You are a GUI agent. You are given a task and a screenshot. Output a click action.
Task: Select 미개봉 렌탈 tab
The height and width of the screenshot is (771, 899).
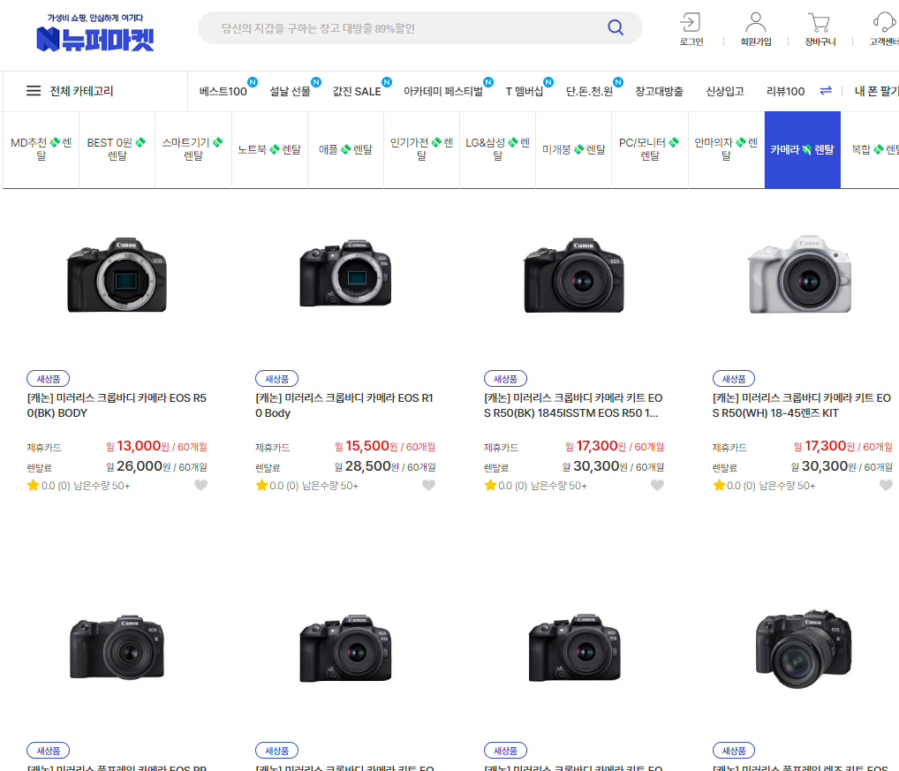pos(573,149)
